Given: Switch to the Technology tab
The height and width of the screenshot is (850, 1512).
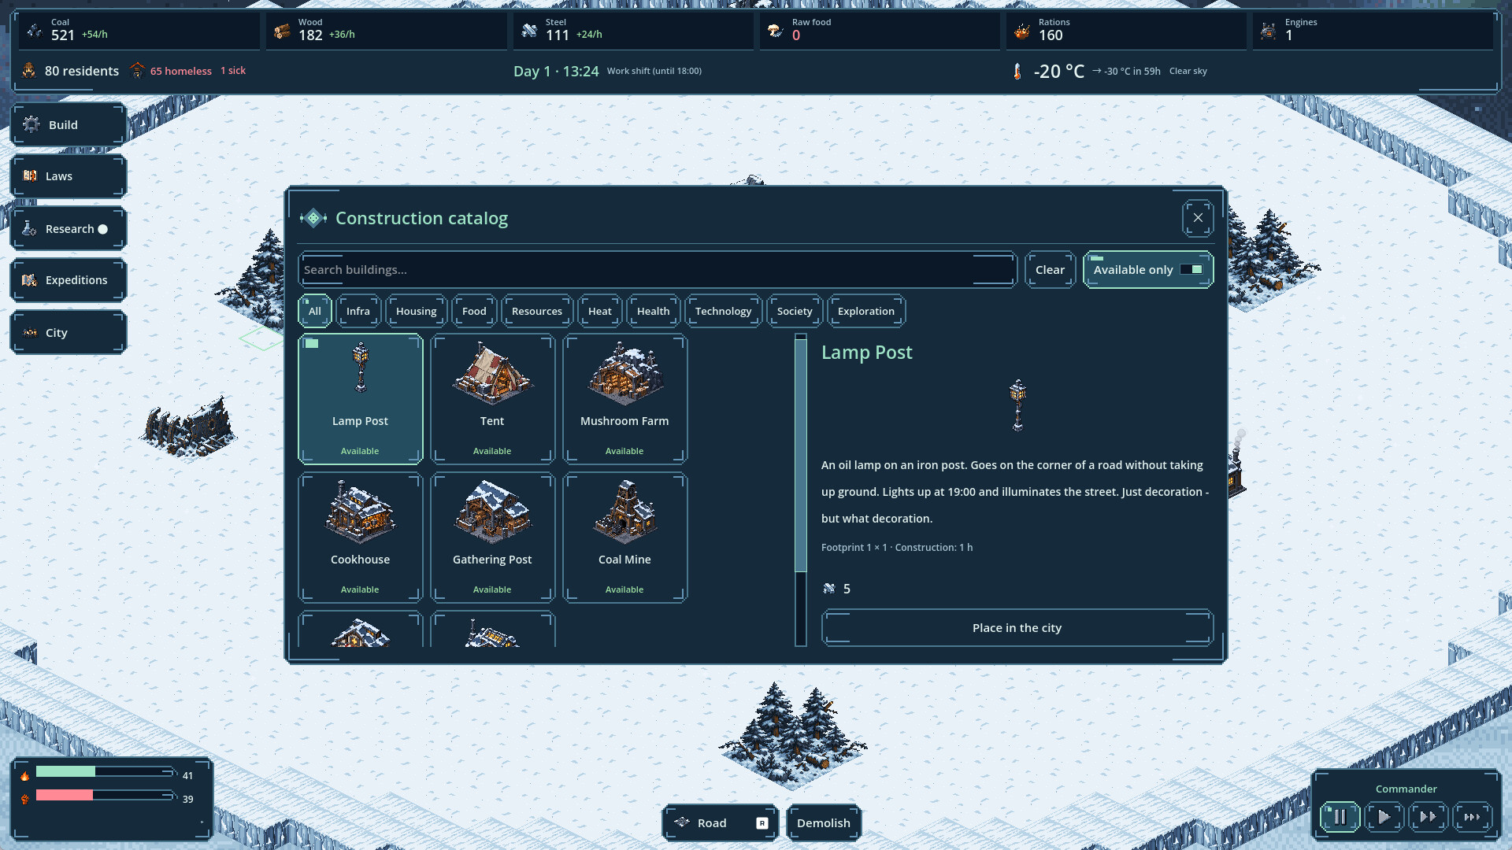Looking at the screenshot, I should [724, 311].
